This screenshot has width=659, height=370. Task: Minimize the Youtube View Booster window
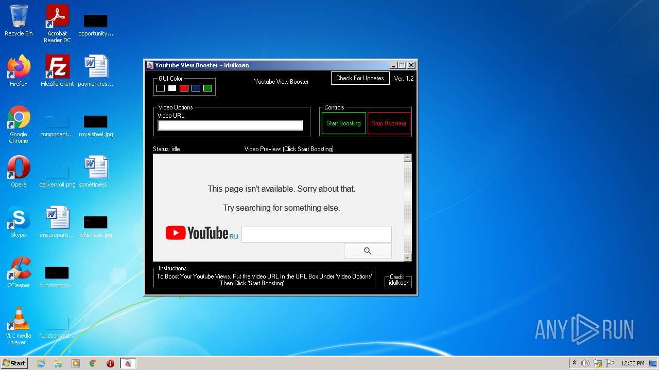click(393, 65)
